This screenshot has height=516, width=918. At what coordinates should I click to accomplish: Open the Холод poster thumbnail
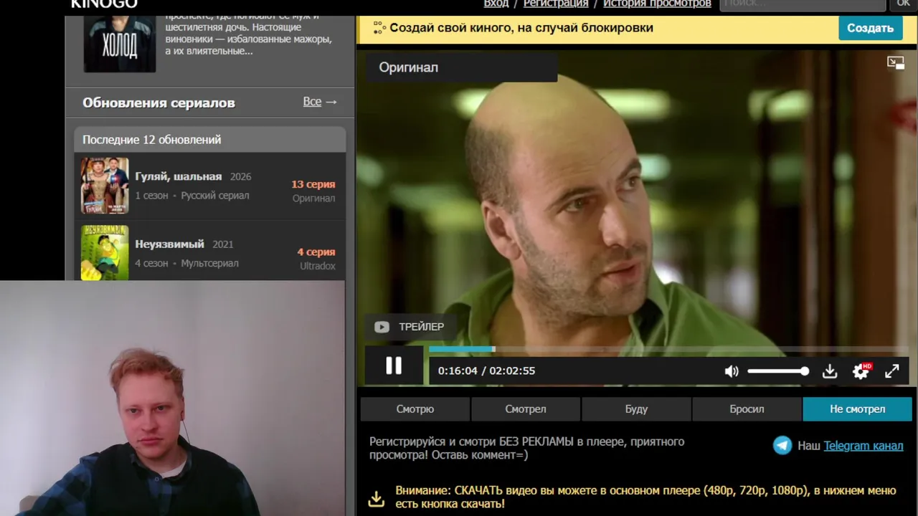point(120,44)
